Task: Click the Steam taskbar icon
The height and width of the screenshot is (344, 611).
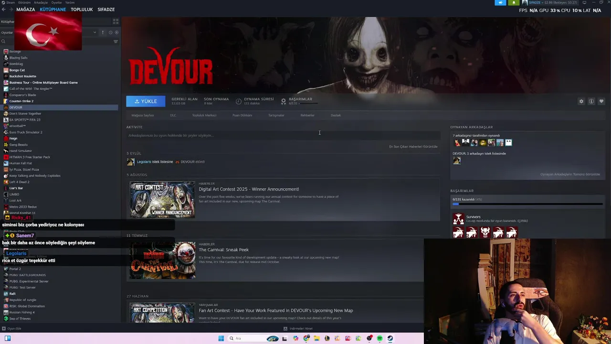Action: tap(390, 338)
